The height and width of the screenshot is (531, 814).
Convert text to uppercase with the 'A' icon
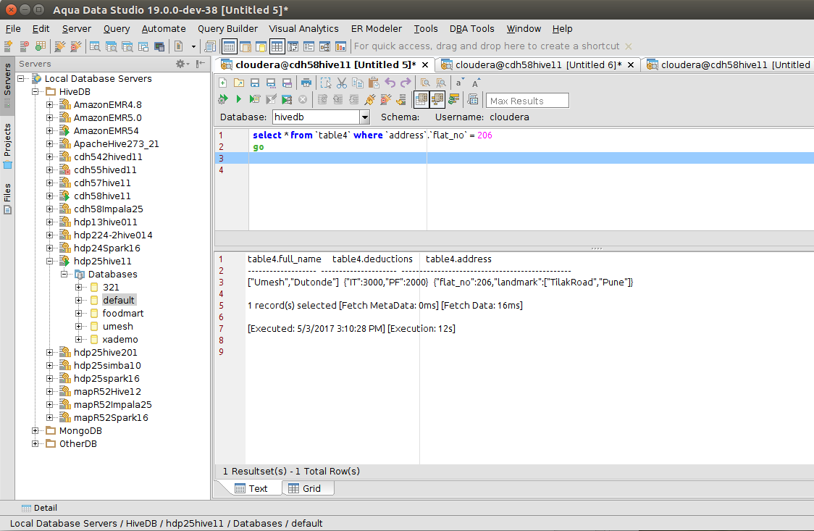pyautogui.click(x=476, y=83)
